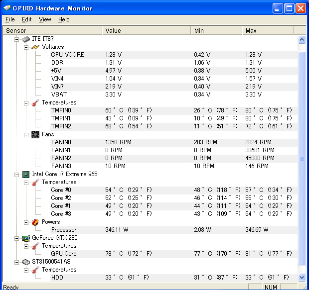
Task: Collapse the Voltages section
Action: (26, 47)
